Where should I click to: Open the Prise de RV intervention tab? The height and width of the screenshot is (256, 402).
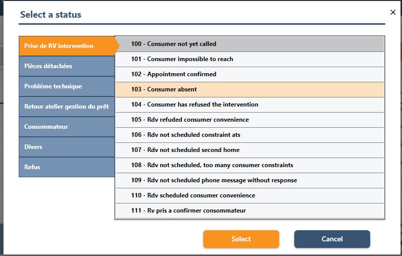pyautogui.click(x=67, y=46)
